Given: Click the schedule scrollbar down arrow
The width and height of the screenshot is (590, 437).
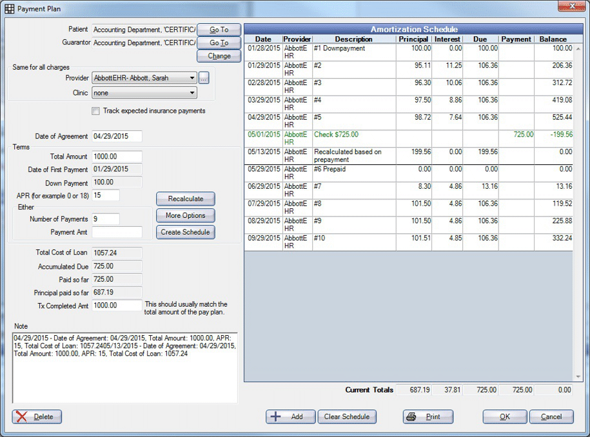Looking at the screenshot, I should (x=578, y=377).
